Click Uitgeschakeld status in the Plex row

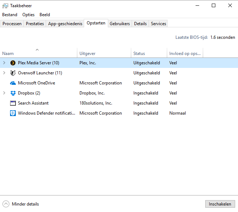coord(147,63)
